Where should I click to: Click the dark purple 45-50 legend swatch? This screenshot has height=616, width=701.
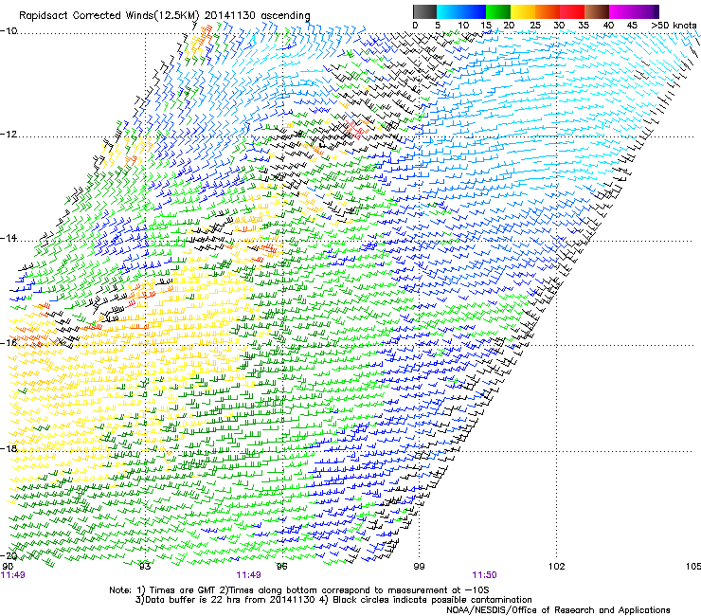point(646,11)
